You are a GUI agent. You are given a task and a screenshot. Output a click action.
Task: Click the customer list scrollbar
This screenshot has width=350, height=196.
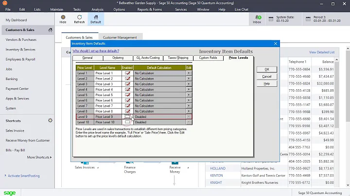coord(337,96)
